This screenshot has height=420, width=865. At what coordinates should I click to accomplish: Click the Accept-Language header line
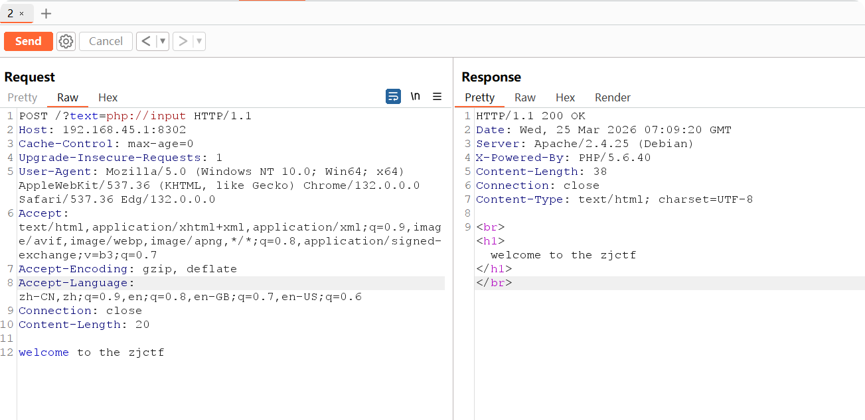pyautogui.click(x=73, y=283)
